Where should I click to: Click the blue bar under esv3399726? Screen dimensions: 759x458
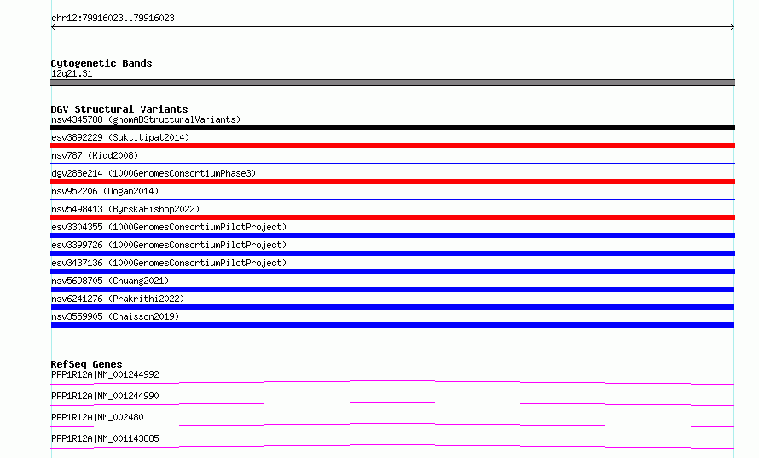coord(392,253)
